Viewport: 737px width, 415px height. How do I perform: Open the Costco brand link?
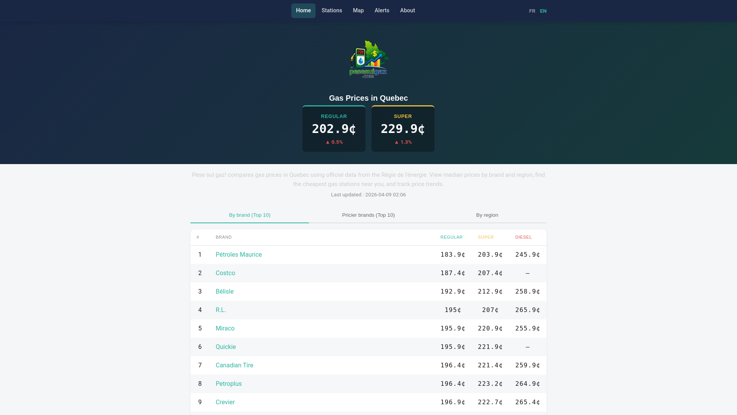point(225,273)
